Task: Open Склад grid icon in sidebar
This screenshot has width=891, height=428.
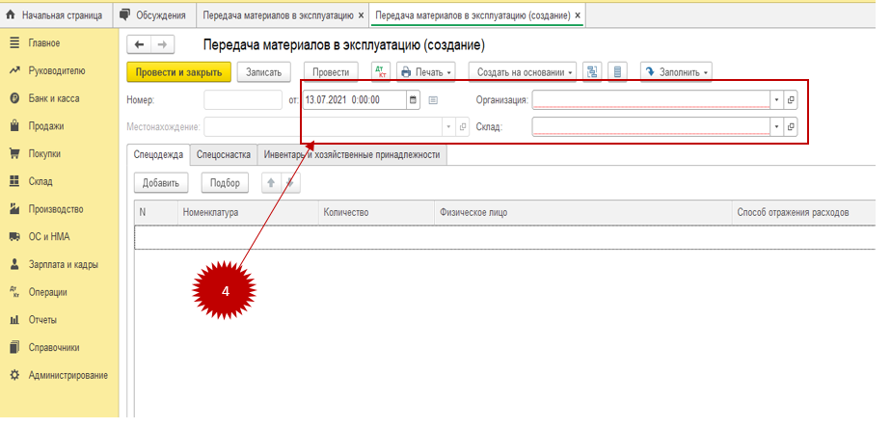Action: pos(14,183)
